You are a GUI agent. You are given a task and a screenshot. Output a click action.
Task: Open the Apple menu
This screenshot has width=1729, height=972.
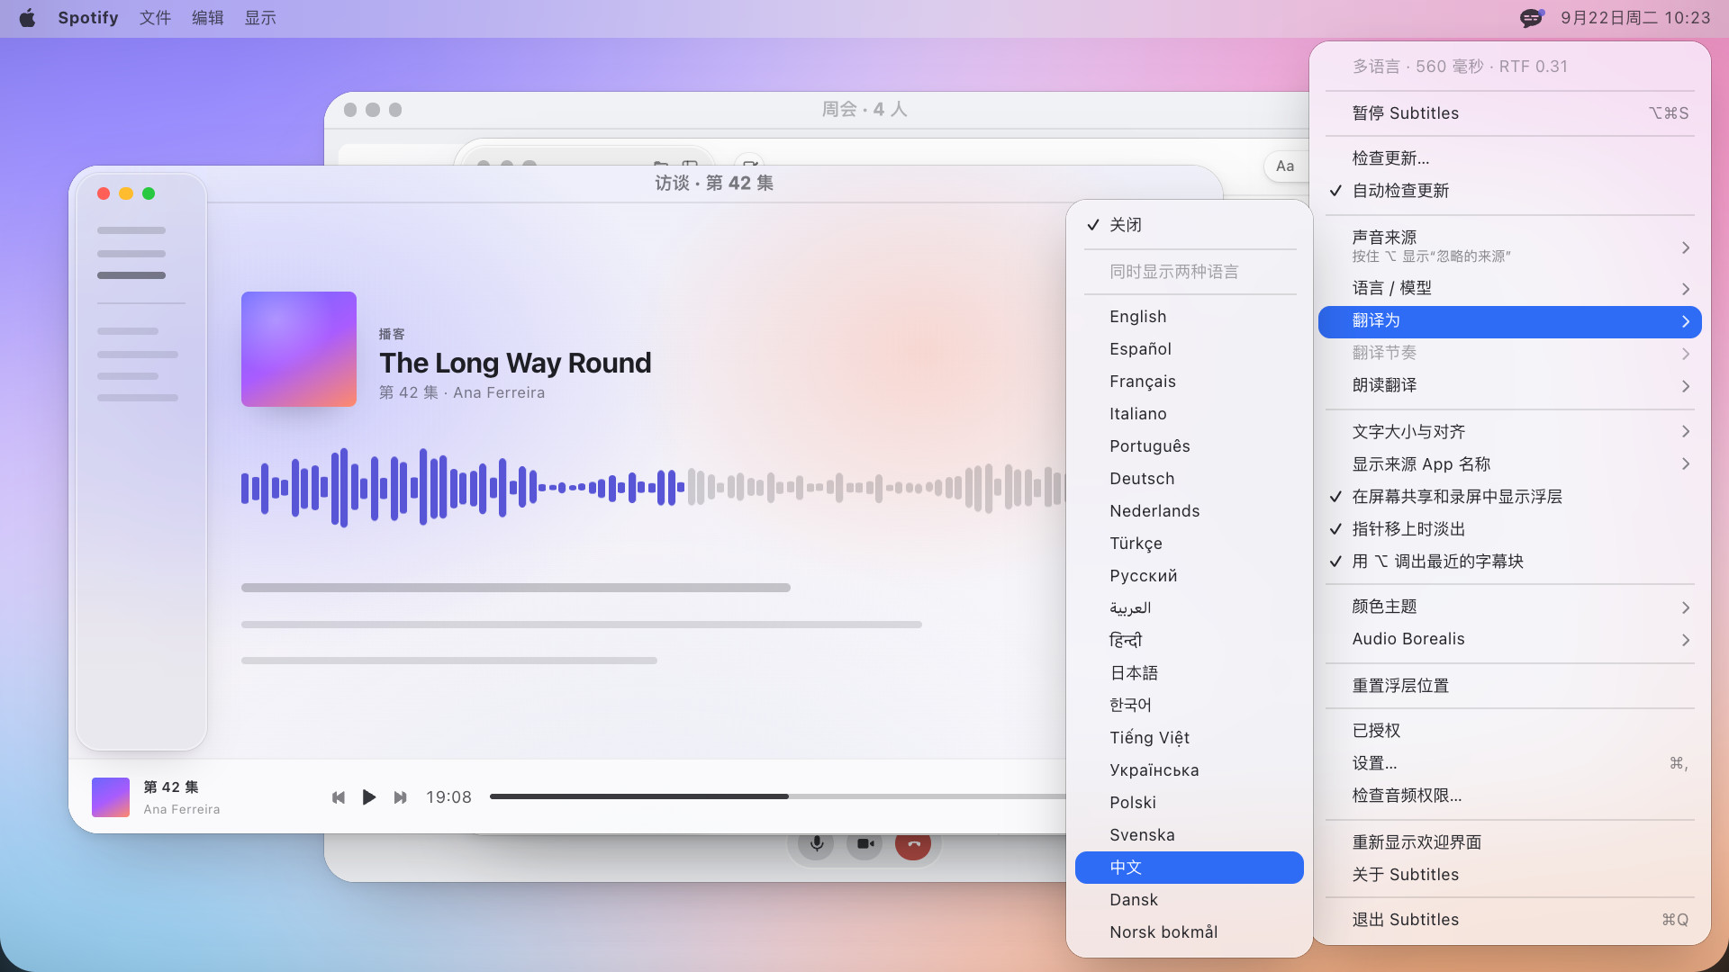(27, 18)
